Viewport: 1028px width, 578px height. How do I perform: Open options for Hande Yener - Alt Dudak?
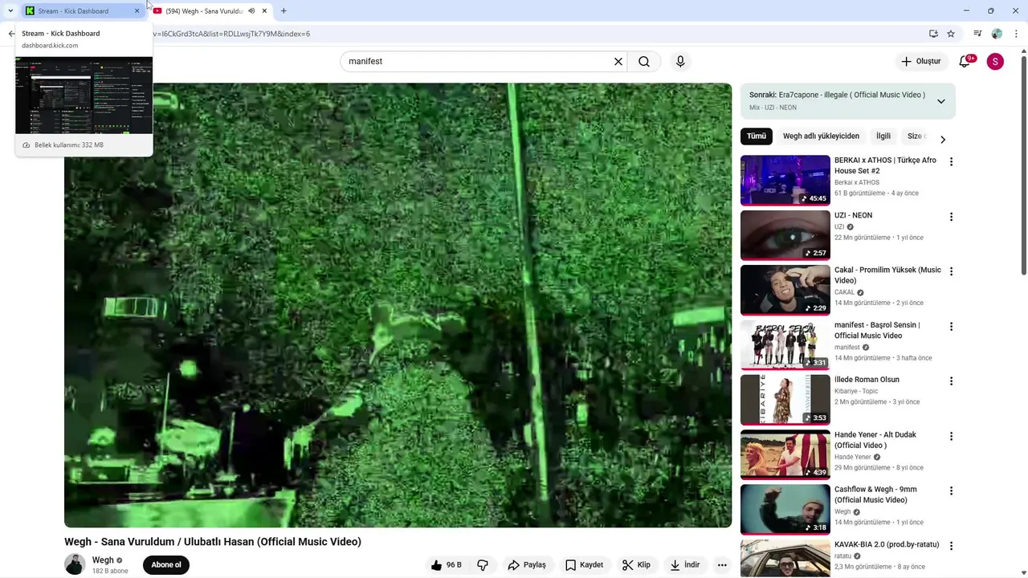click(951, 436)
